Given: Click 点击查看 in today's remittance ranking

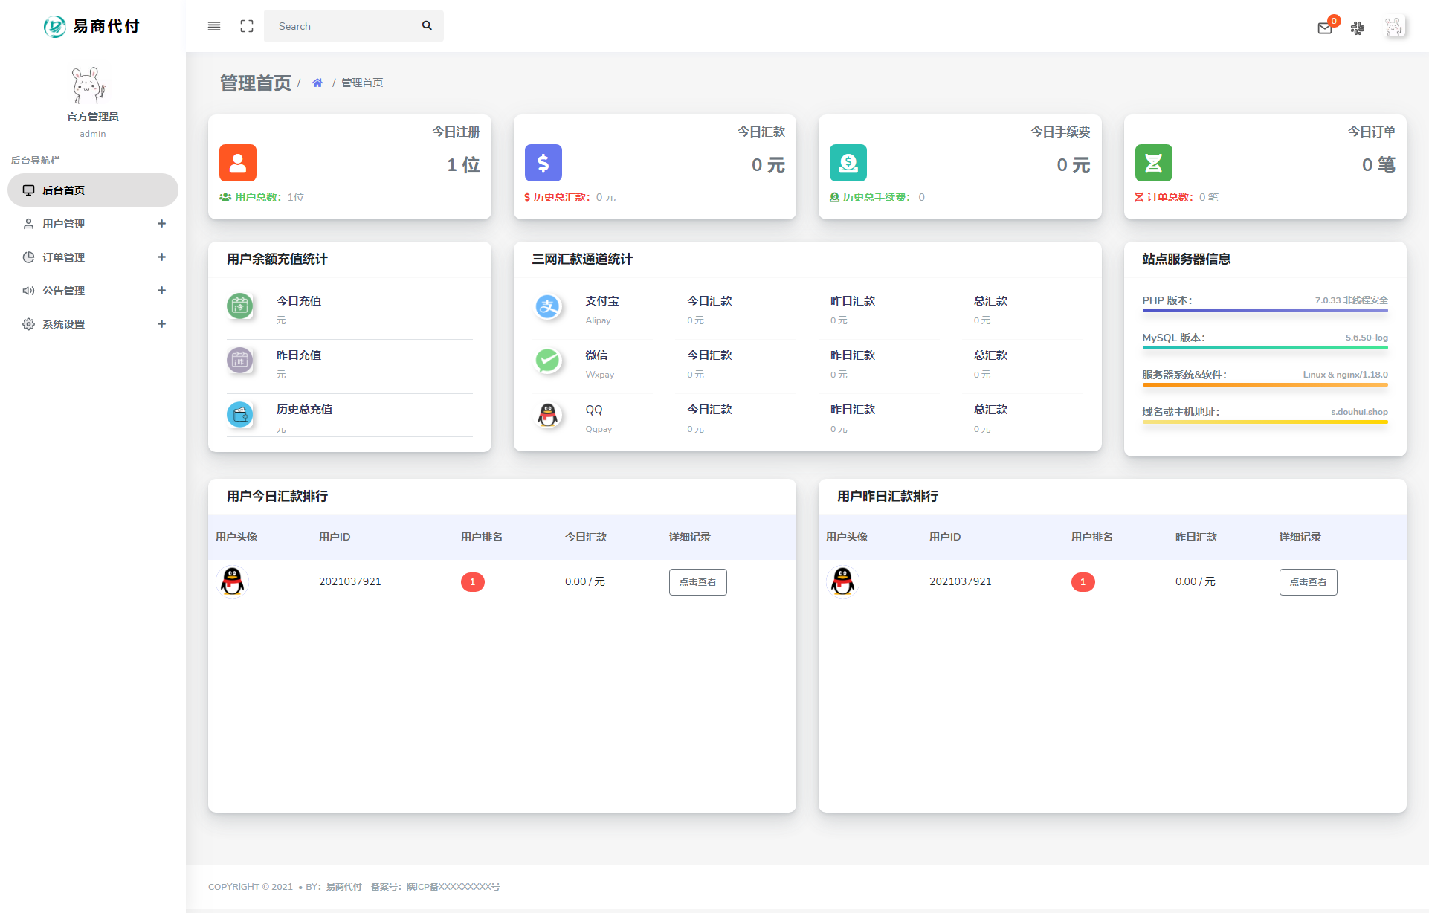Looking at the screenshot, I should pyautogui.click(x=697, y=582).
